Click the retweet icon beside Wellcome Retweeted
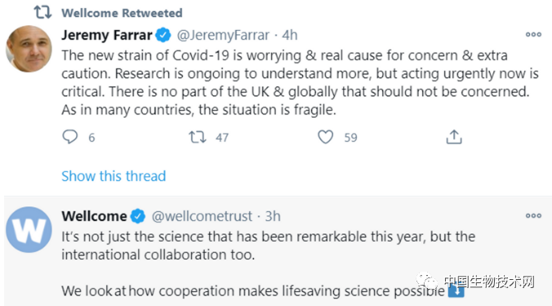The height and width of the screenshot is (306, 552). 43,12
